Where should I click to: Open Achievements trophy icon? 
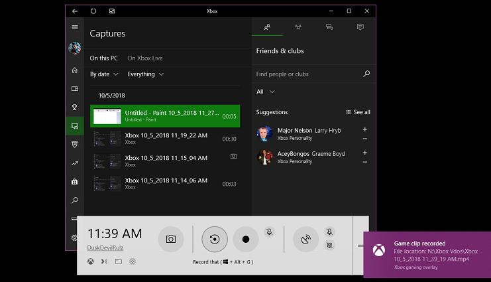pyautogui.click(x=74, y=107)
